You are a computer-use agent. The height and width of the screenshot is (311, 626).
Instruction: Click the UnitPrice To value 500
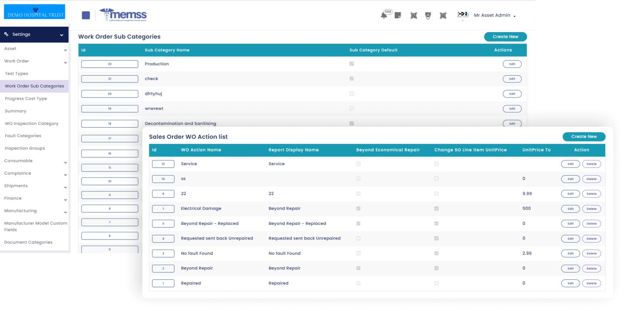[x=527, y=208]
